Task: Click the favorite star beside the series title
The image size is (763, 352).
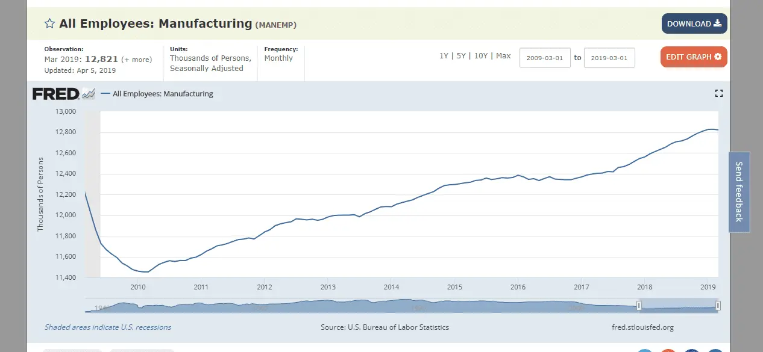Action: [50, 24]
